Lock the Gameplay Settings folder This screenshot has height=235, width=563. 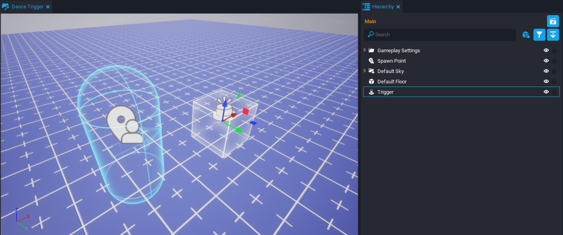(554, 50)
